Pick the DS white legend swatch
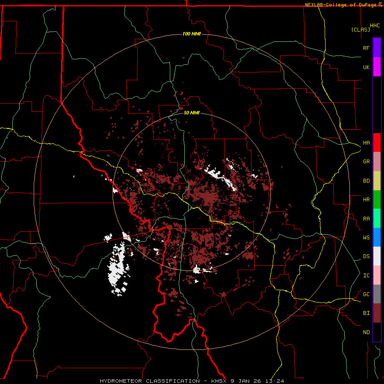 pyautogui.click(x=377, y=256)
